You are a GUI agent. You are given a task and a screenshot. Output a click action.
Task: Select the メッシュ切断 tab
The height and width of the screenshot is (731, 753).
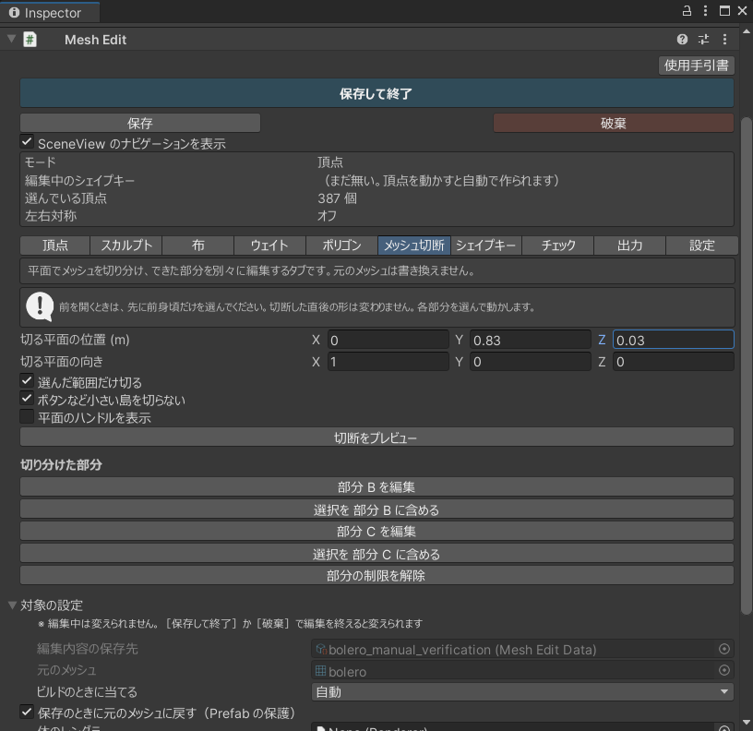point(414,246)
